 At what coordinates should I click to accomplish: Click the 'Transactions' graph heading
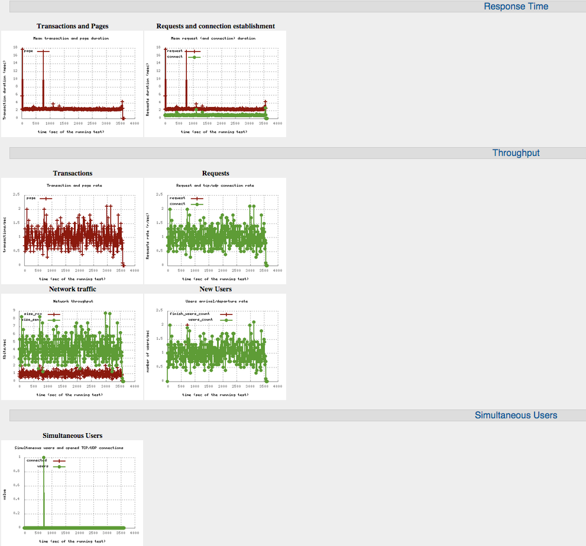[73, 173]
